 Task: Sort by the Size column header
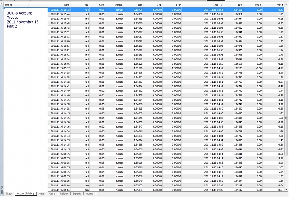101,5
